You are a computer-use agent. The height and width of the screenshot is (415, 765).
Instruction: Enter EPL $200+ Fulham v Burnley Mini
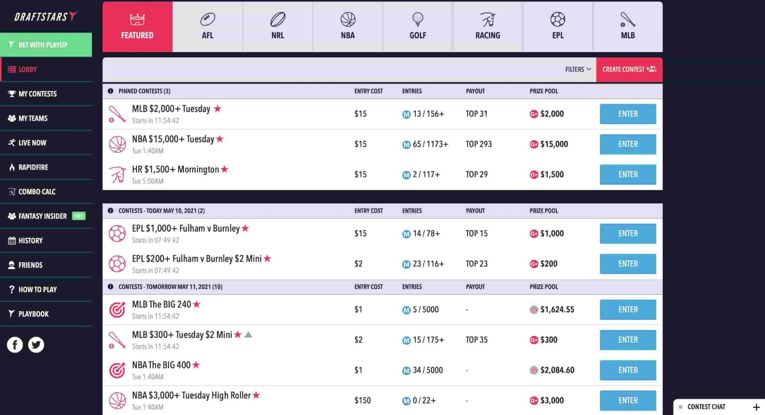[628, 264]
